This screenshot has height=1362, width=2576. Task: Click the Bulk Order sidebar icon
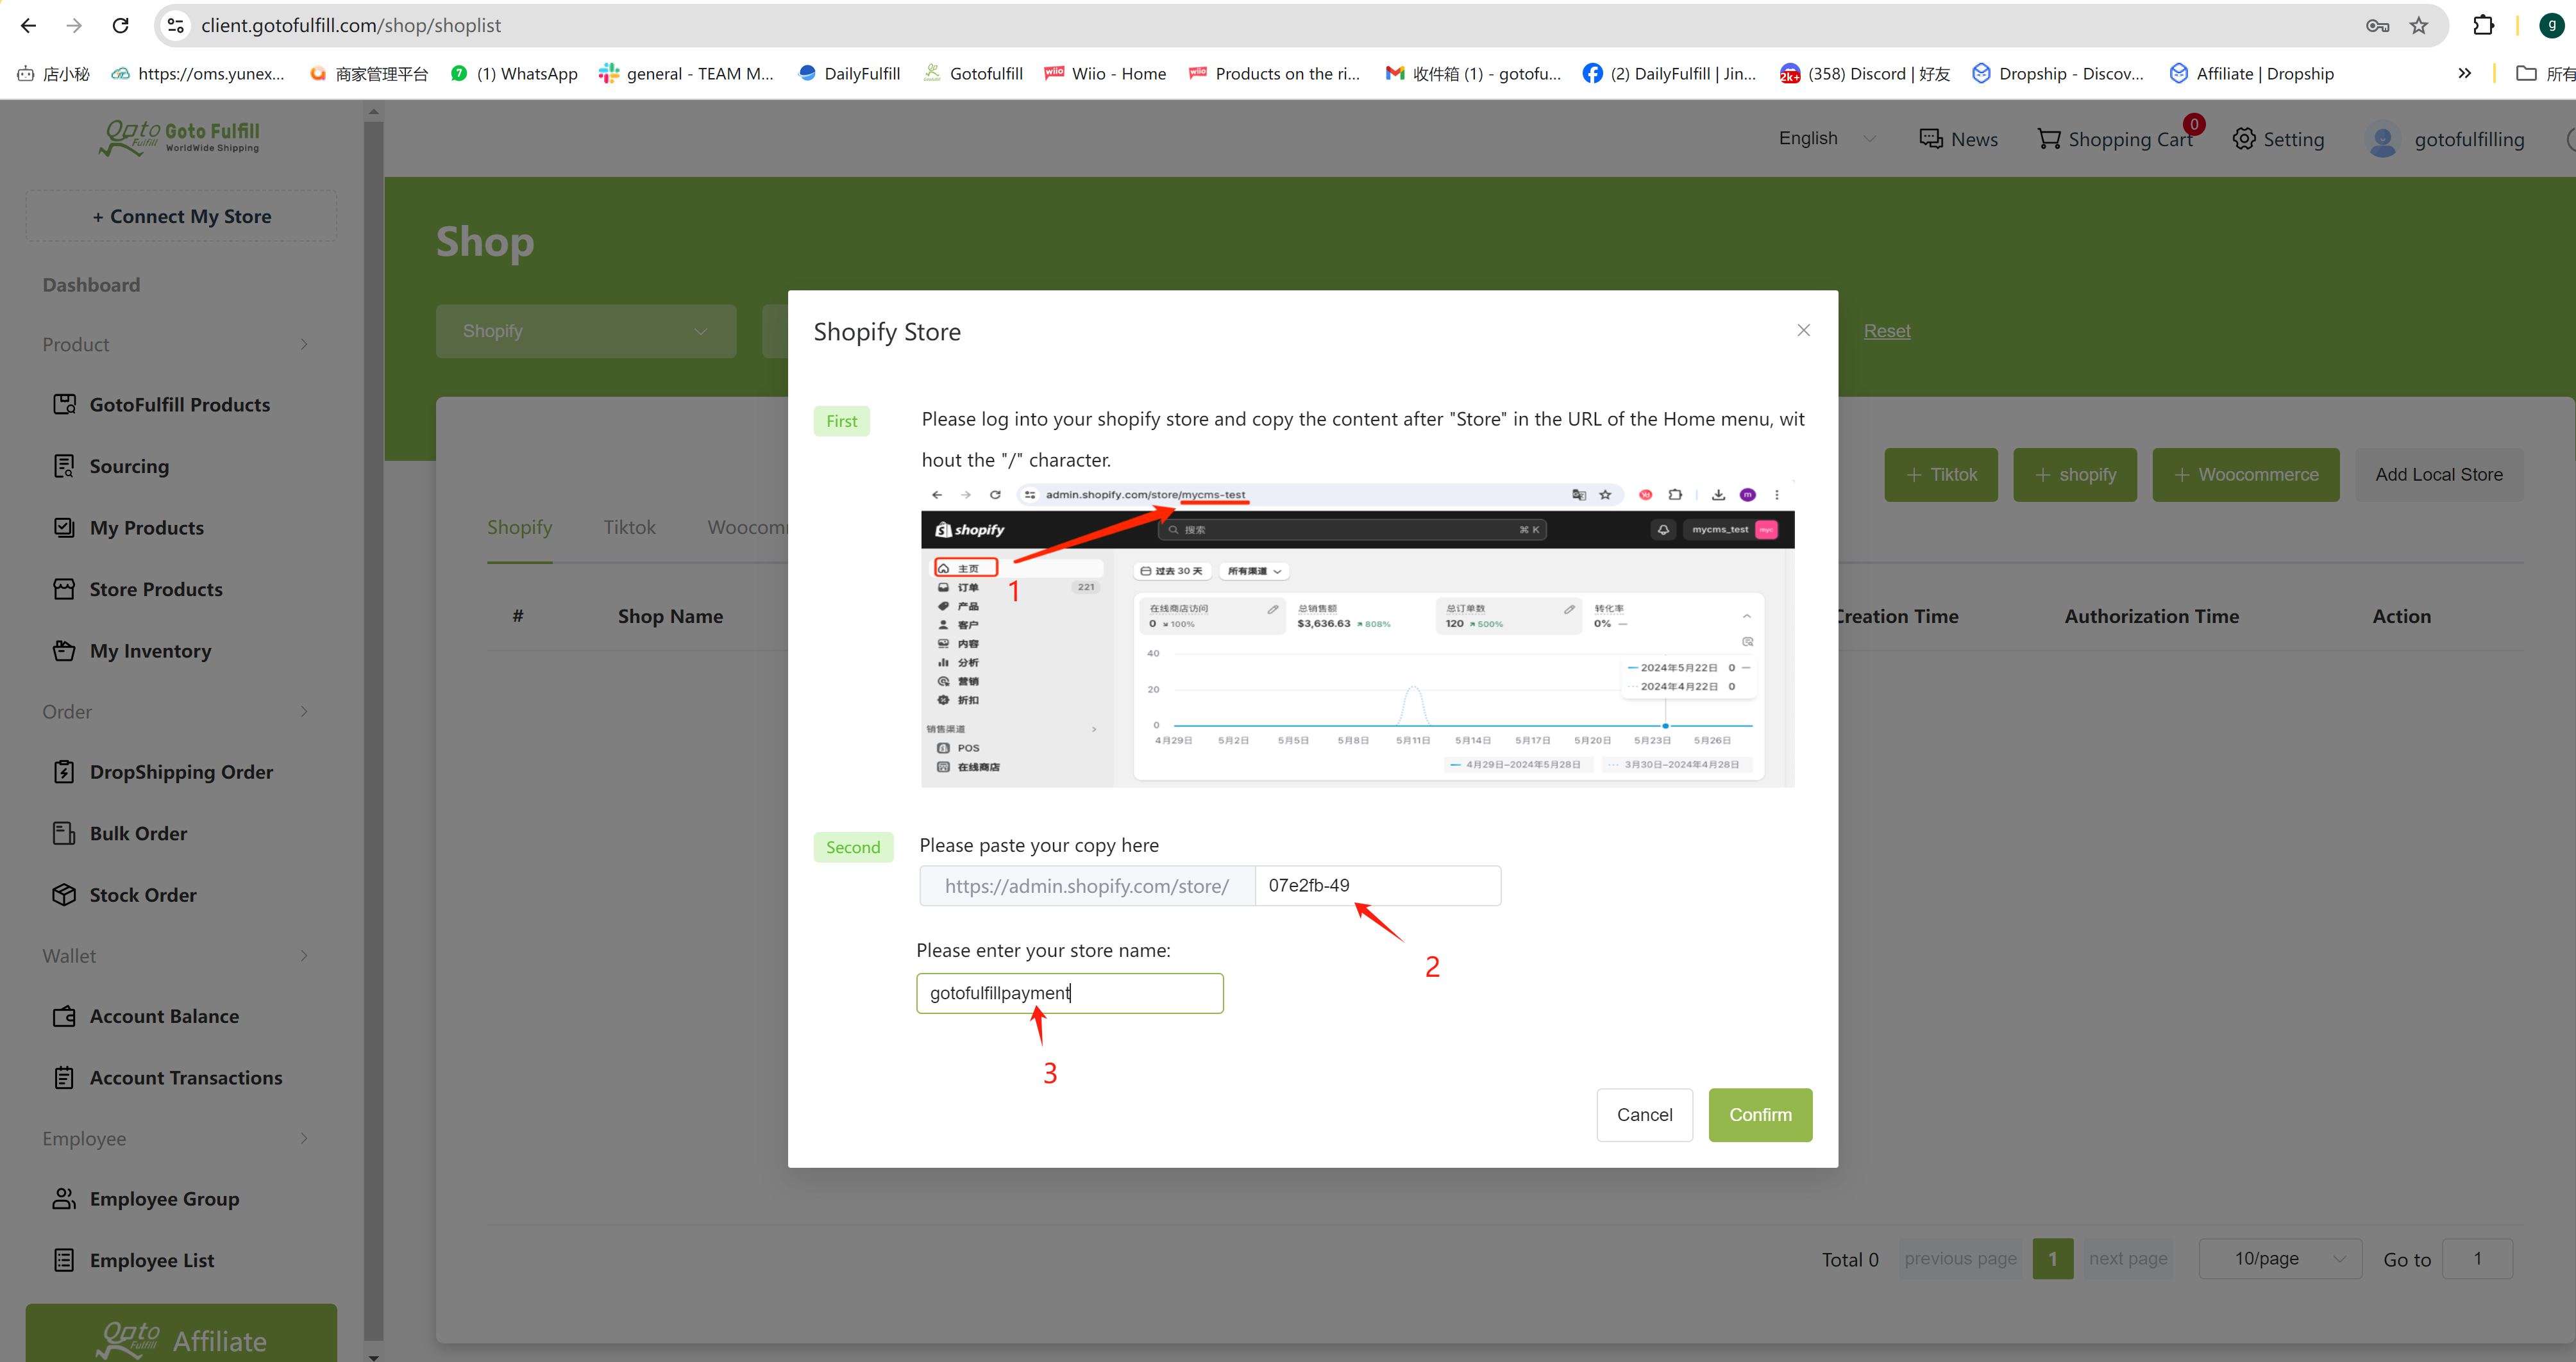(64, 833)
